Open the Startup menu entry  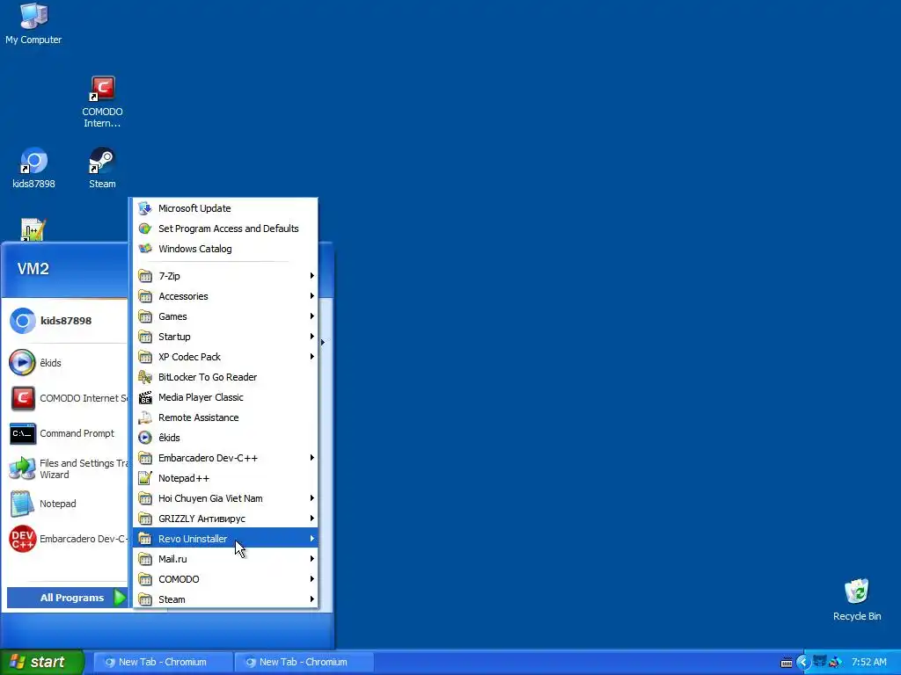pyautogui.click(x=225, y=337)
